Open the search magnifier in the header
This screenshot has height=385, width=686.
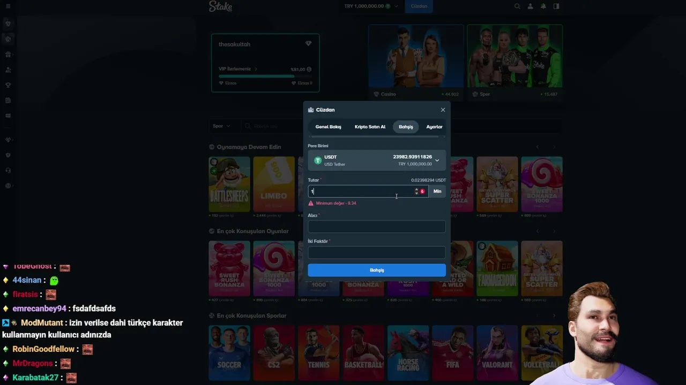[517, 6]
